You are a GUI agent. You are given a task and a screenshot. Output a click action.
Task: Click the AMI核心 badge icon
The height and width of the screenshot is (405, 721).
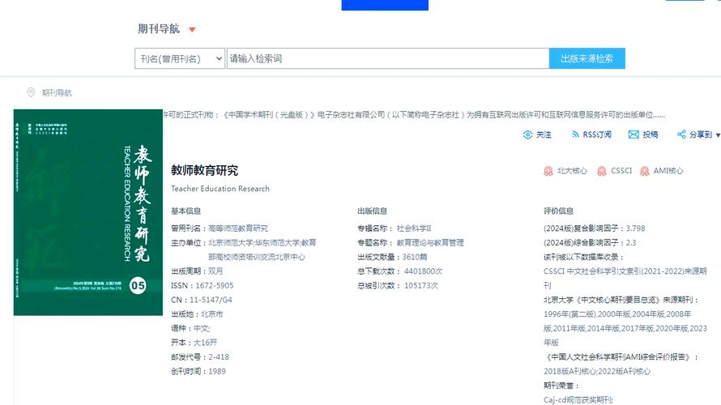tap(645, 171)
